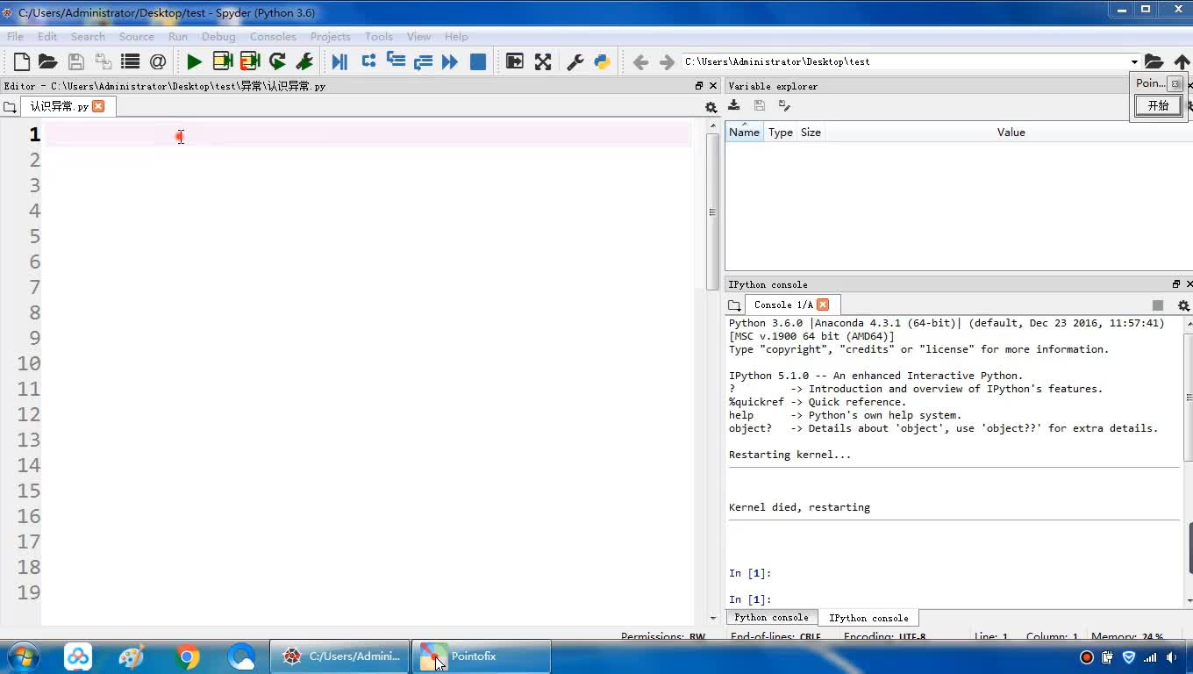The height and width of the screenshot is (674, 1193).
Task: Run the current file with green play button
Action: (x=194, y=61)
